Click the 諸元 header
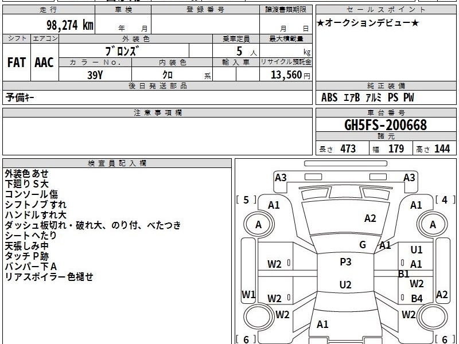Image resolution: width=459 pixels, height=344 pixels. click(386, 136)
